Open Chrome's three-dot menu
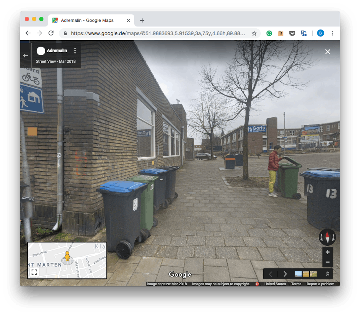360x315 pixels. point(332,33)
